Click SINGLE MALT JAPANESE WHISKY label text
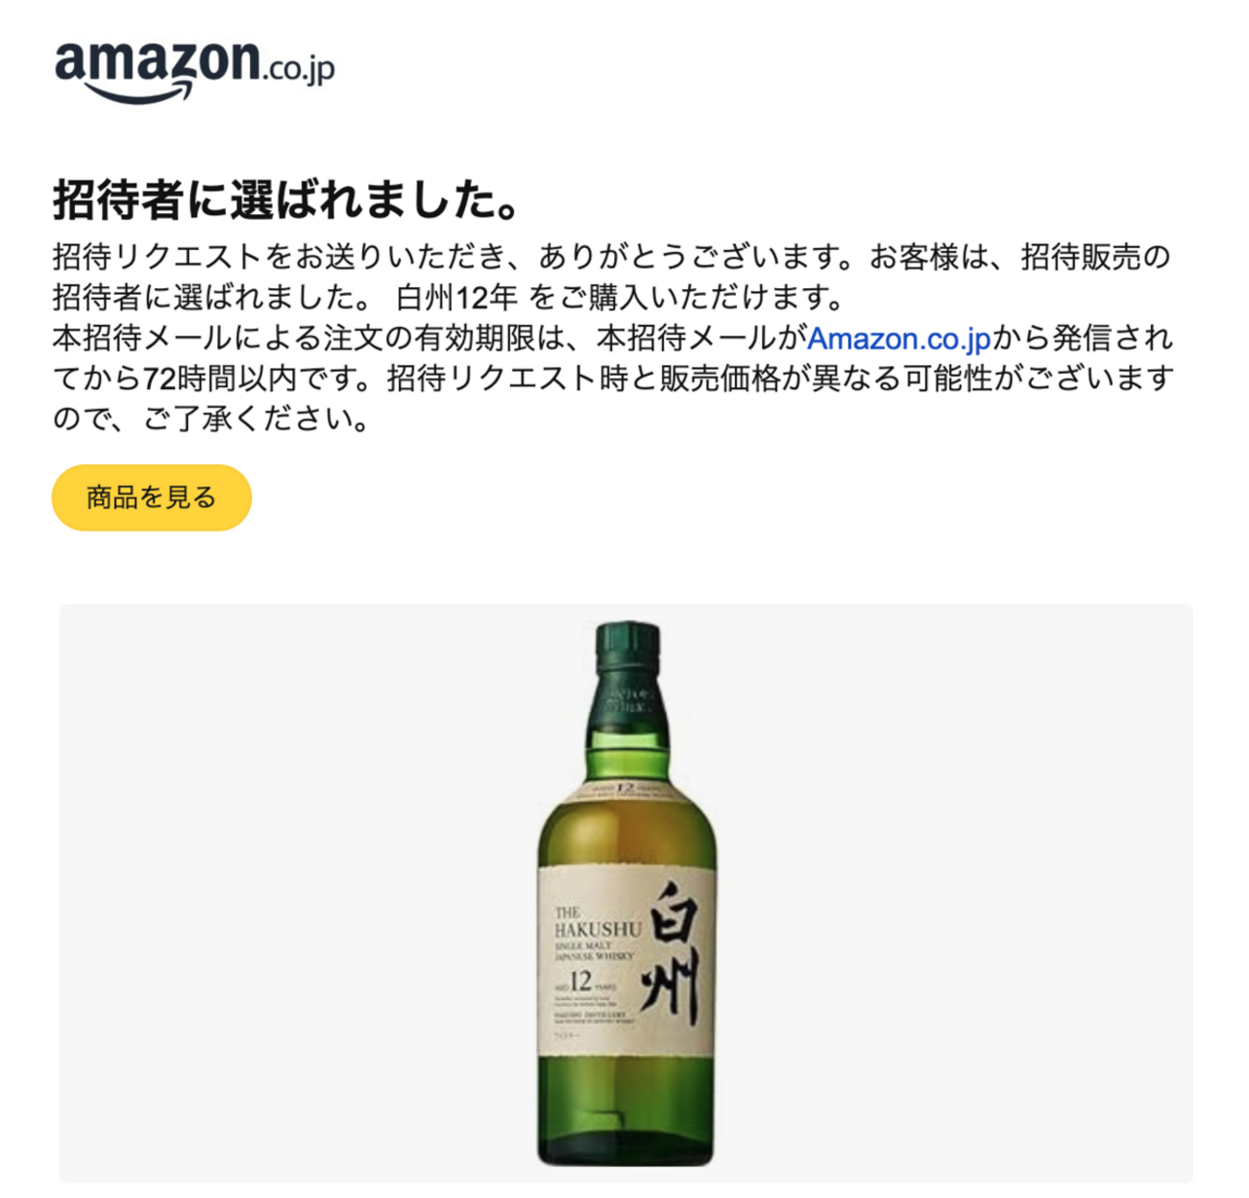 [594, 951]
